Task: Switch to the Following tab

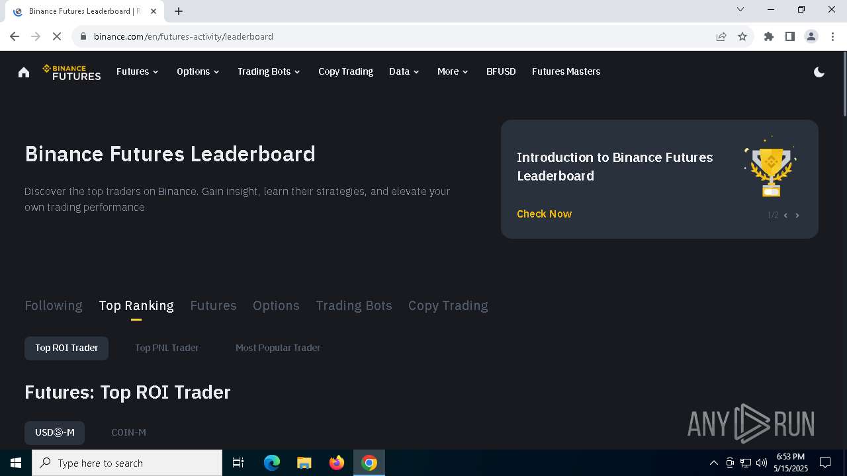Action: click(54, 305)
